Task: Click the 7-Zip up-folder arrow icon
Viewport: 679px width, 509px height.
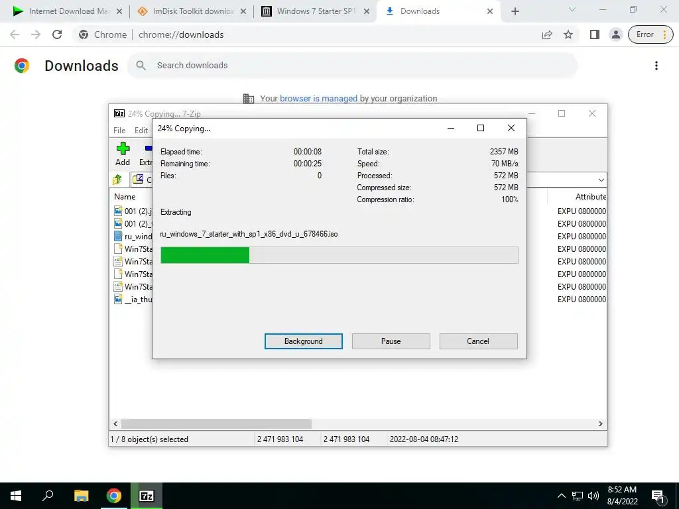Action: pos(117,179)
